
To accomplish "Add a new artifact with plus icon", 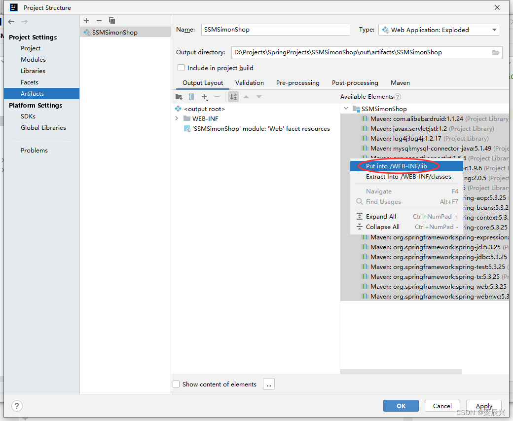I will point(86,21).
